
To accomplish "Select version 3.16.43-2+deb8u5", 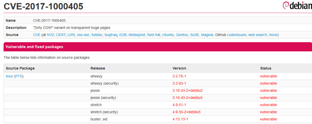I will pos(187,98).
